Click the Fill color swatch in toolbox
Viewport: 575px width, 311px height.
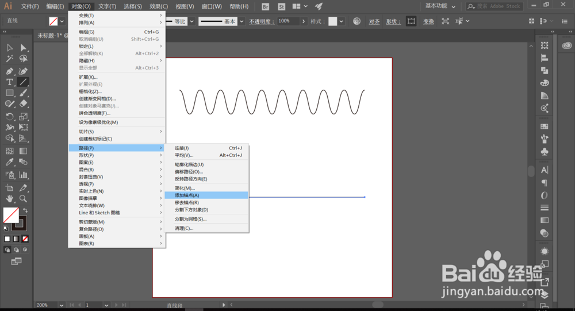[x=11, y=215]
